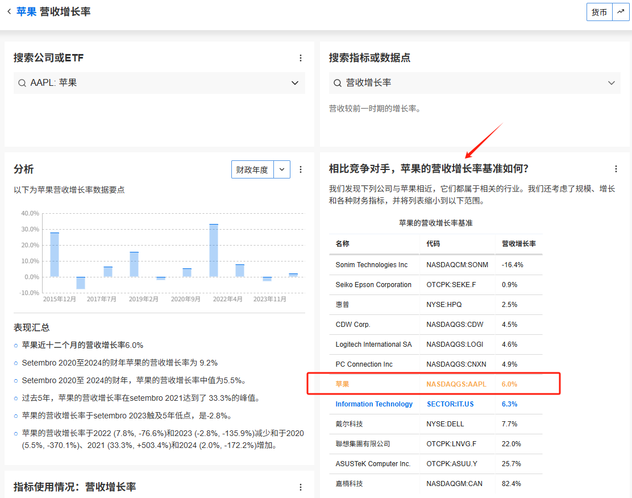The height and width of the screenshot is (498, 632).
Task: Open the 指标使用情况 panel options menu
Action: (301, 487)
